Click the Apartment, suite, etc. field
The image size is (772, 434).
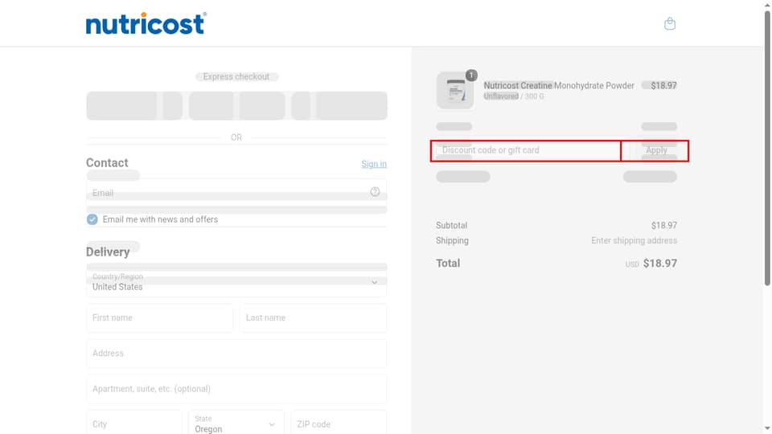[236, 389]
